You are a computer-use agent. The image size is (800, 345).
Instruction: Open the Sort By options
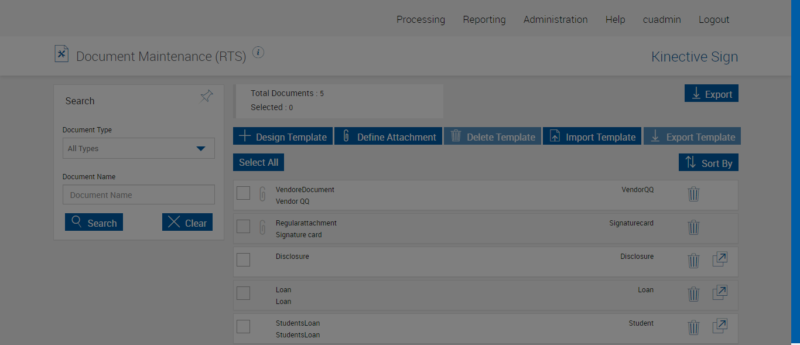[x=708, y=163]
